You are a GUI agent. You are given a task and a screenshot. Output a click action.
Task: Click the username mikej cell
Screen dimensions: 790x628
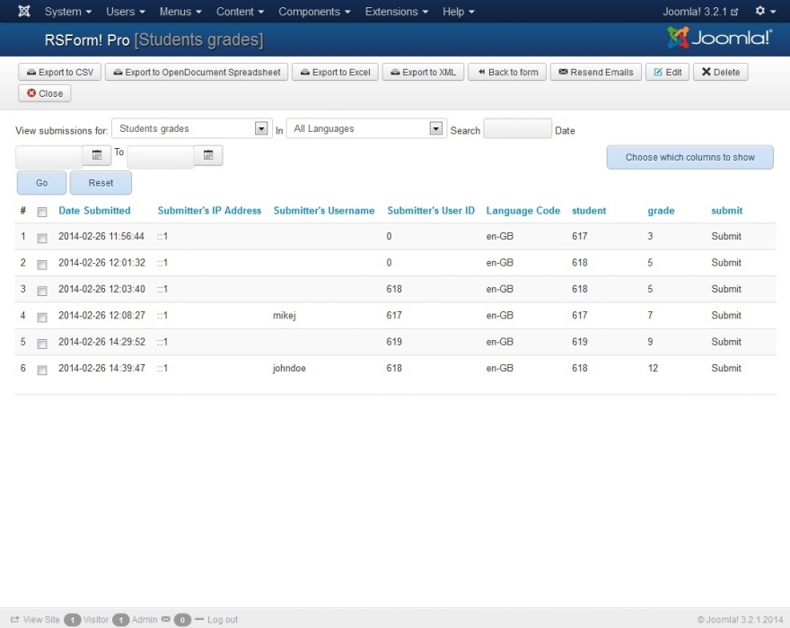pos(285,316)
